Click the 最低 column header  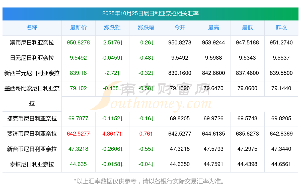[247, 27]
